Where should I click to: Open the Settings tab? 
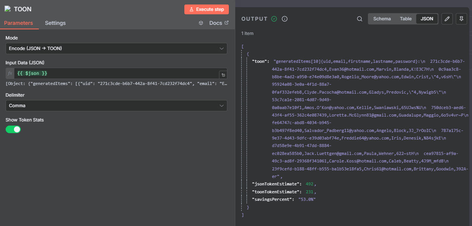tap(55, 23)
